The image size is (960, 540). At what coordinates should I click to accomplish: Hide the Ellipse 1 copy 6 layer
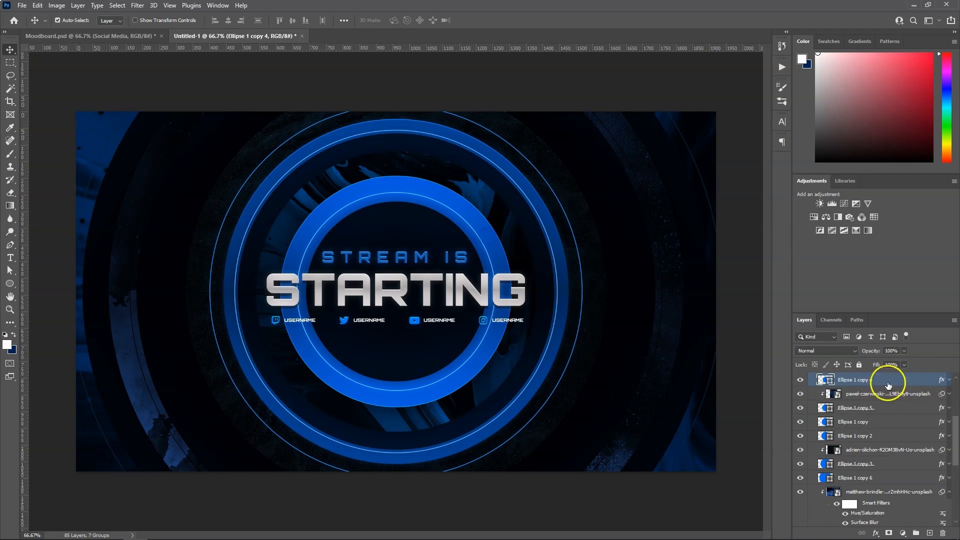[800, 478]
